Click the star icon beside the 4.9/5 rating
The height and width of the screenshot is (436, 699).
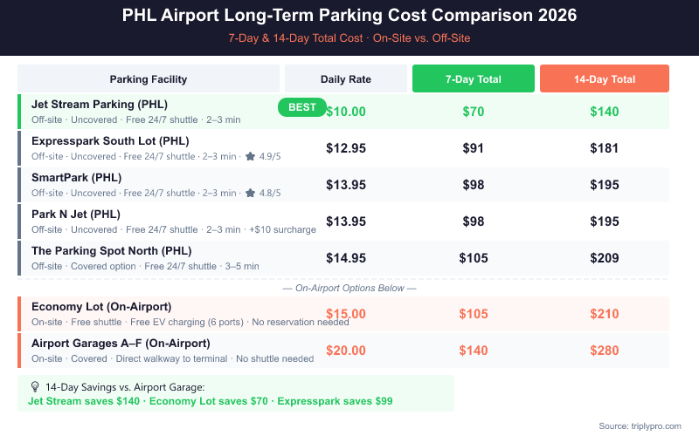[x=251, y=156]
